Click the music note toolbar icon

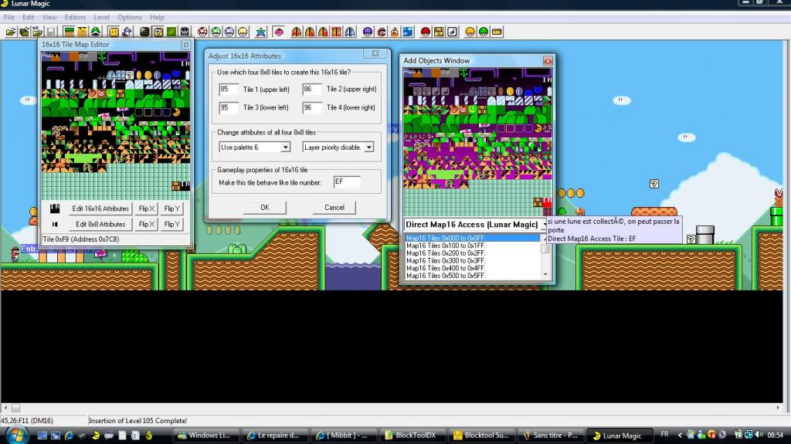pyautogui.click(x=453, y=32)
